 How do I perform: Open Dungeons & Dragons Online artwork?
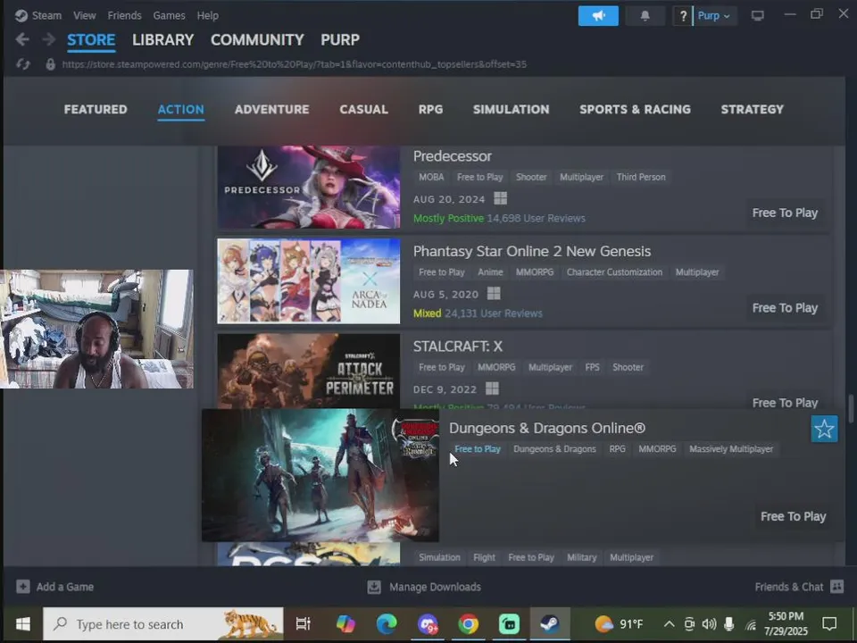click(320, 474)
